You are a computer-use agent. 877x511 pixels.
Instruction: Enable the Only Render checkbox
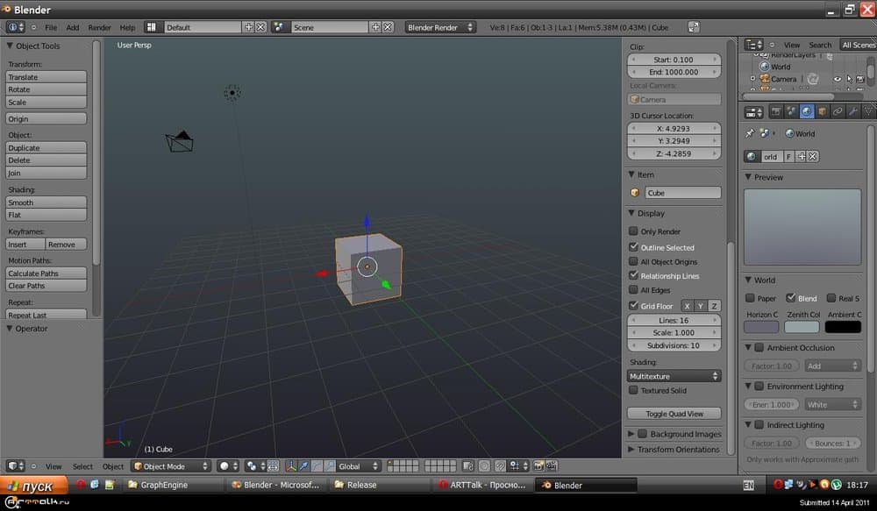633,231
